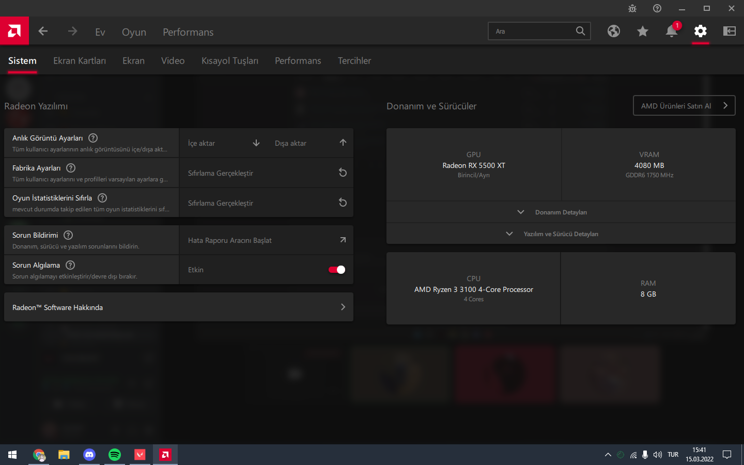Open Performans in top navigation
The height and width of the screenshot is (465, 744).
point(188,32)
